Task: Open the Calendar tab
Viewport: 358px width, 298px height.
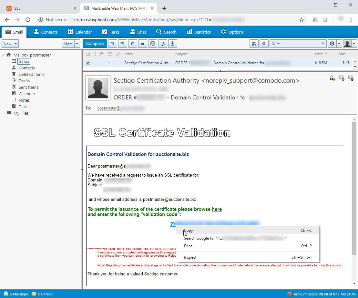Action: click(80, 32)
